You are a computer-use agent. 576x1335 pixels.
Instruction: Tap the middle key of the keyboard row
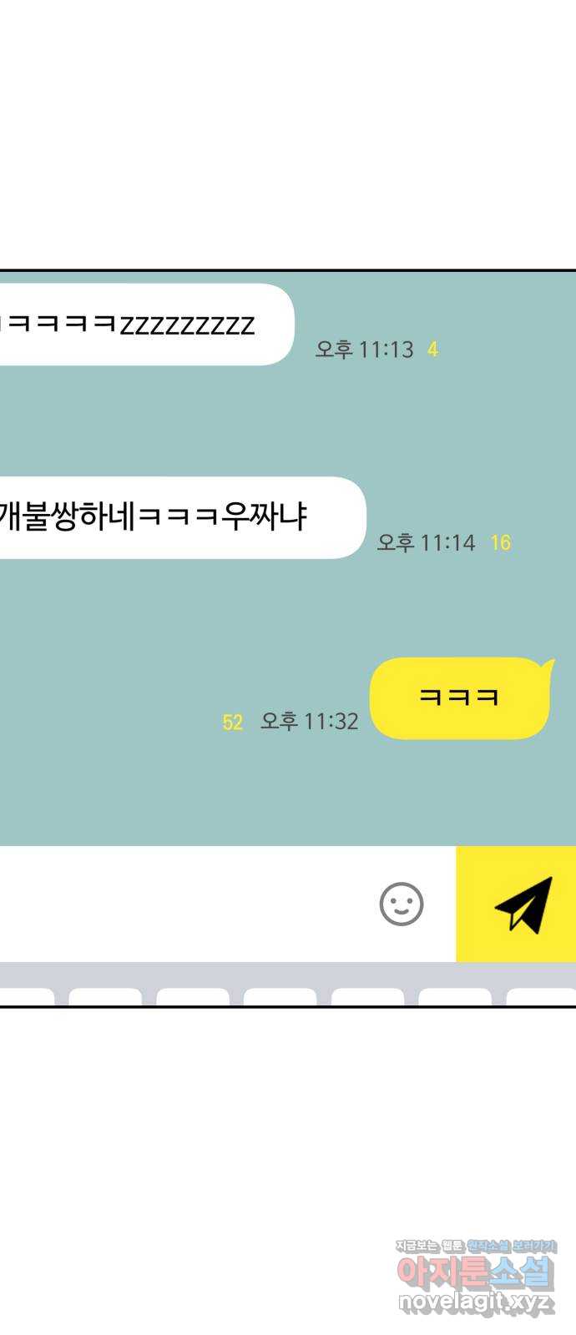[x=280, y=997]
